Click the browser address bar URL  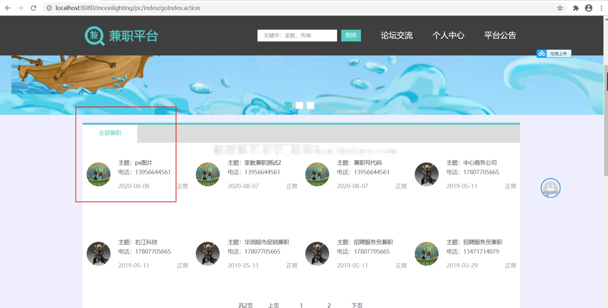point(128,8)
